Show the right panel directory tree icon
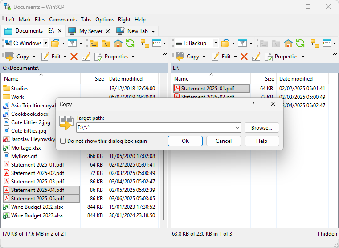339x248 pixels. click(315, 43)
